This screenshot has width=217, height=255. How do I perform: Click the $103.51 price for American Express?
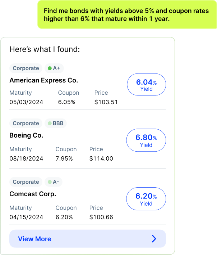click(x=106, y=102)
